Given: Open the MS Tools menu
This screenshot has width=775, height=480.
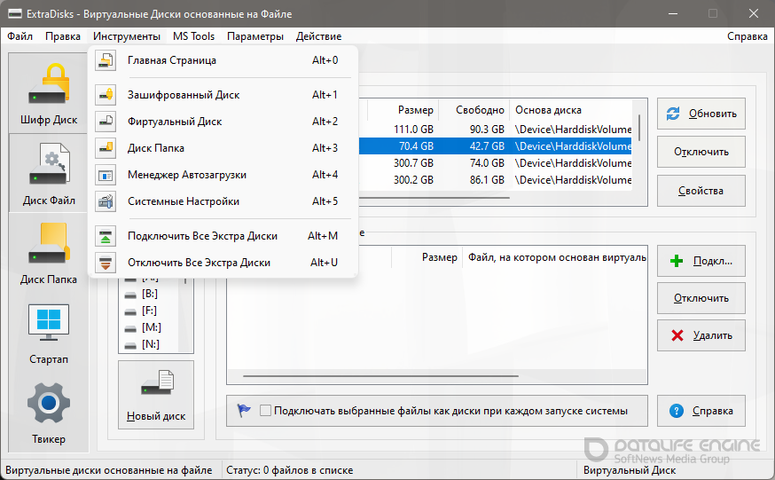Looking at the screenshot, I should click(193, 36).
